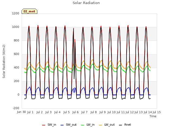Click the Jul 10 x-axis label
This screenshot has width=173, height=130.
click(111, 112)
